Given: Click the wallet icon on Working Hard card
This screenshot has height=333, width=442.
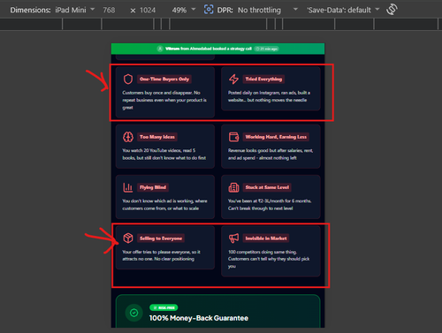Looking at the screenshot, I should (x=233, y=137).
